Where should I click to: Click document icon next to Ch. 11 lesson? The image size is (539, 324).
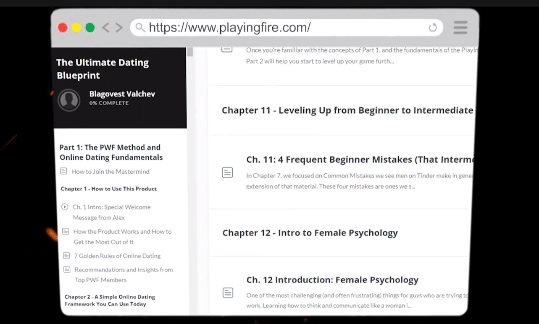point(227,172)
